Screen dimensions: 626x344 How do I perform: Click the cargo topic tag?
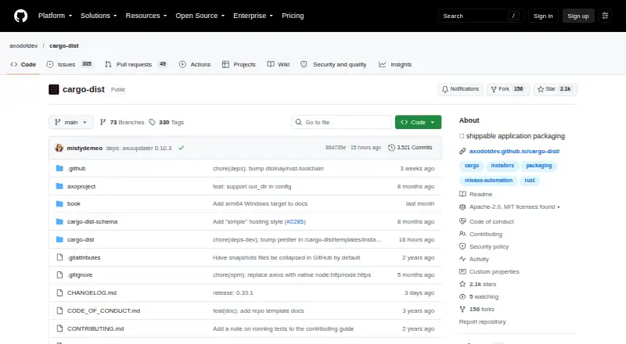tap(472, 166)
